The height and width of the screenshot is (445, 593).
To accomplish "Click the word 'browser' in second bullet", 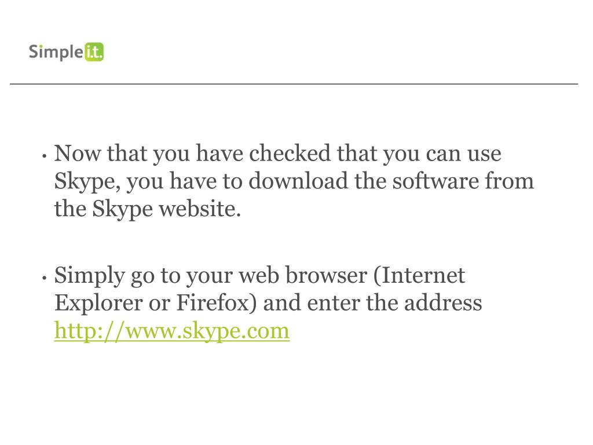I will (x=326, y=275).
